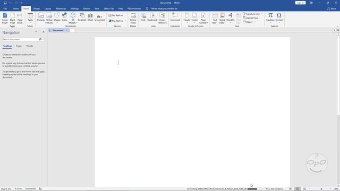This screenshot has height=191, width=340.
Task: Click the Indonesian language indicator
Action: pos(31,189)
